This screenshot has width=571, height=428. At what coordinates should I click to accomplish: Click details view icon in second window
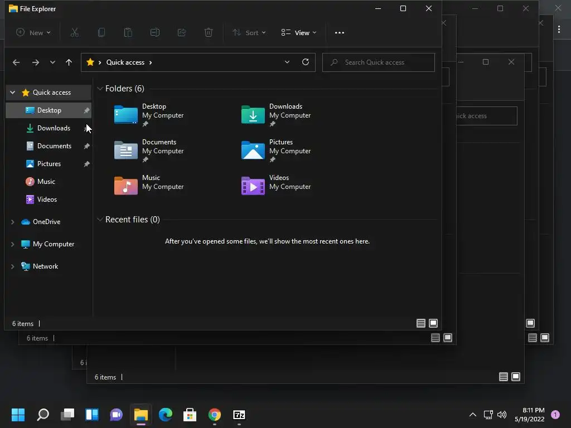coord(435,338)
